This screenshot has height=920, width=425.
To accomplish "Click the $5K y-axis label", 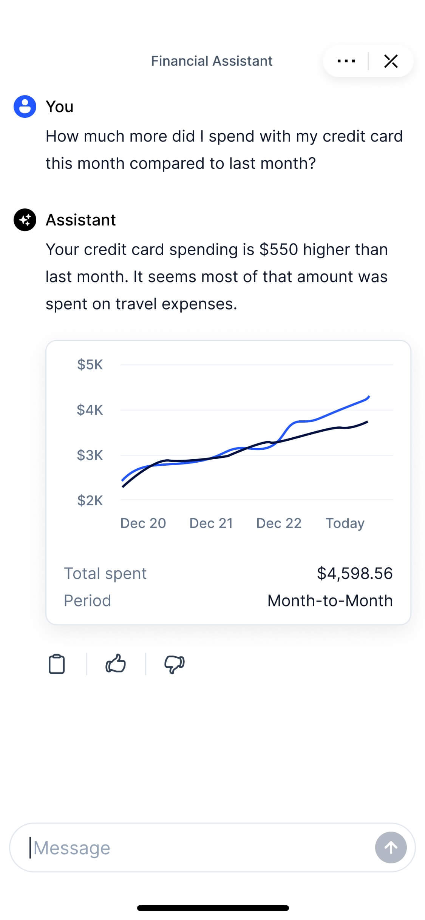I will pyautogui.click(x=90, y=364).
